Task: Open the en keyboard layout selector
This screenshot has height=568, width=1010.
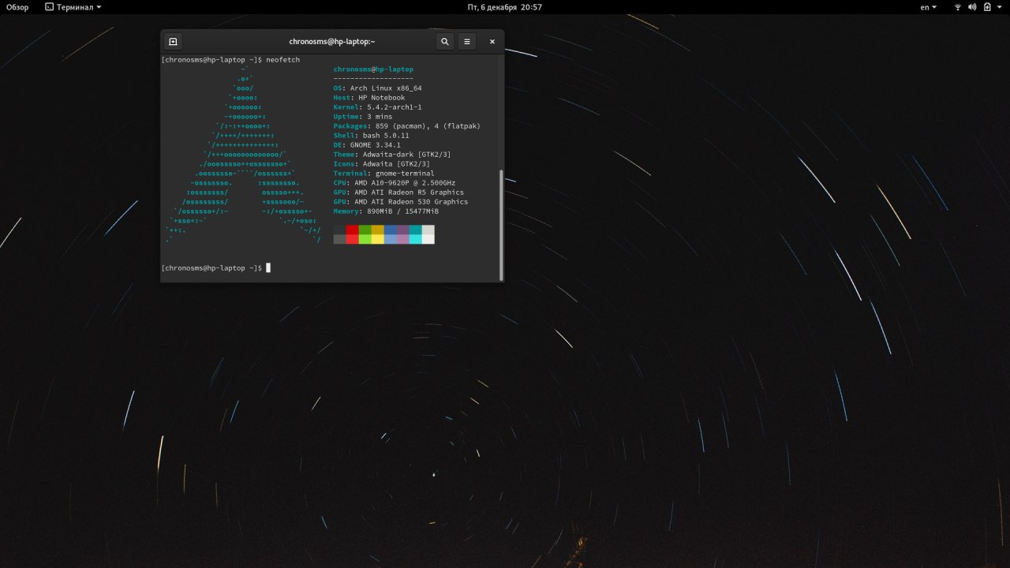Action: pyautogui.click(x=929, y=7)
